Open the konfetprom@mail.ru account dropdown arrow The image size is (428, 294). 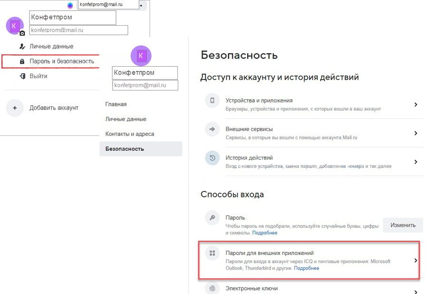pos(141,5)
